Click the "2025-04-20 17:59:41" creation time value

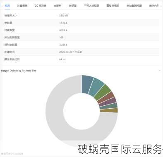71,52
